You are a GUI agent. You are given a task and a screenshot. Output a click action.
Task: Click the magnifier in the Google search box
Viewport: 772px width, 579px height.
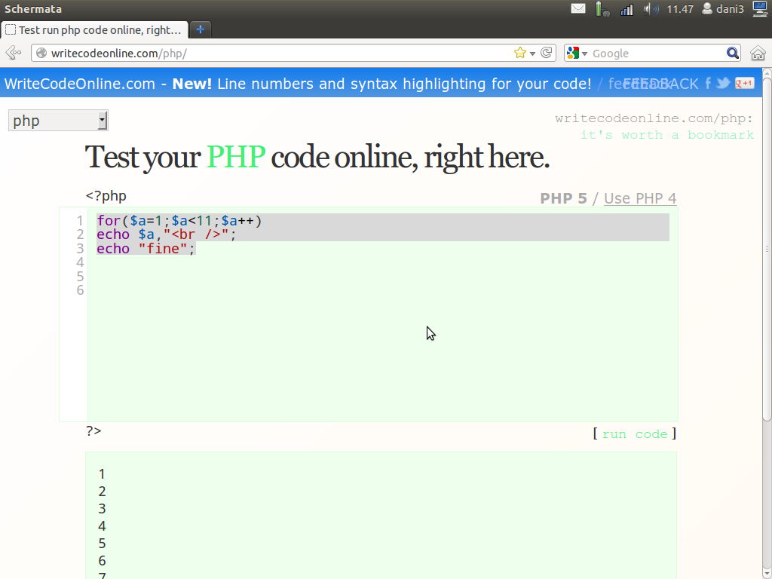[x=732, y=53]
